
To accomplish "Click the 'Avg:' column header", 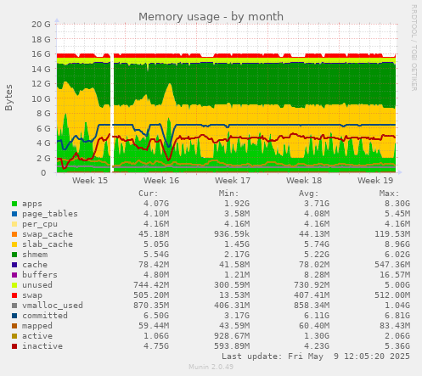I will (x=309, y=194).
